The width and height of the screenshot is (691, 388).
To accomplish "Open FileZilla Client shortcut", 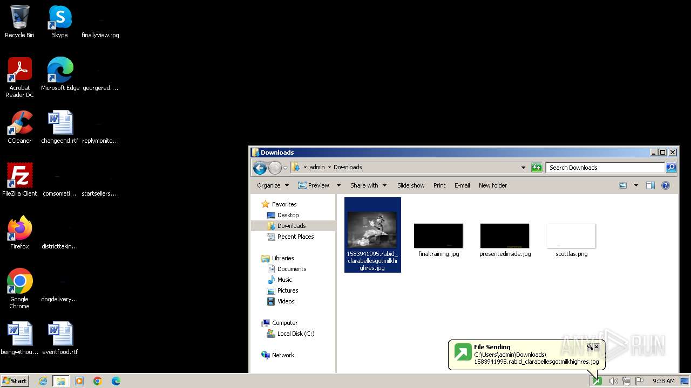I will (x=19, y=180).
